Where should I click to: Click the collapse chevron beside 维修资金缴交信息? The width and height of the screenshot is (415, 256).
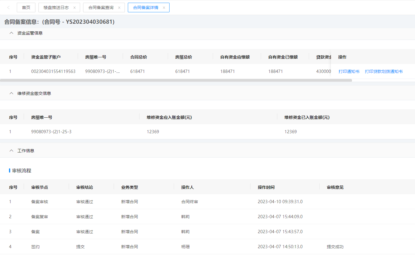(11, 93)
